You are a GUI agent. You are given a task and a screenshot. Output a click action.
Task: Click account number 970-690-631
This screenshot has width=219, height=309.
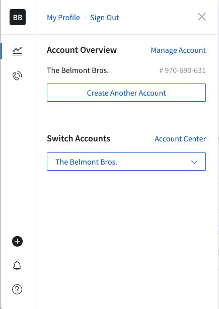183,70
